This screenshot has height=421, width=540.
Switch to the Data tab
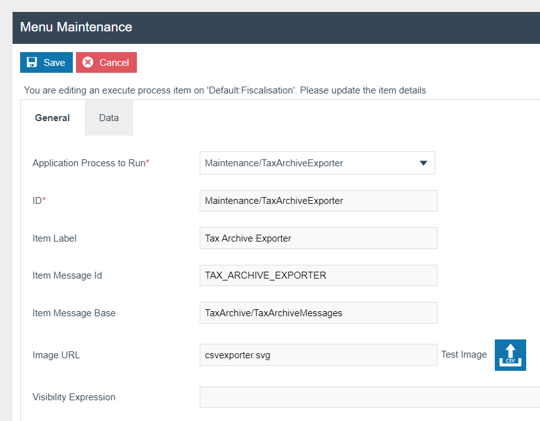tap(109, 118)
